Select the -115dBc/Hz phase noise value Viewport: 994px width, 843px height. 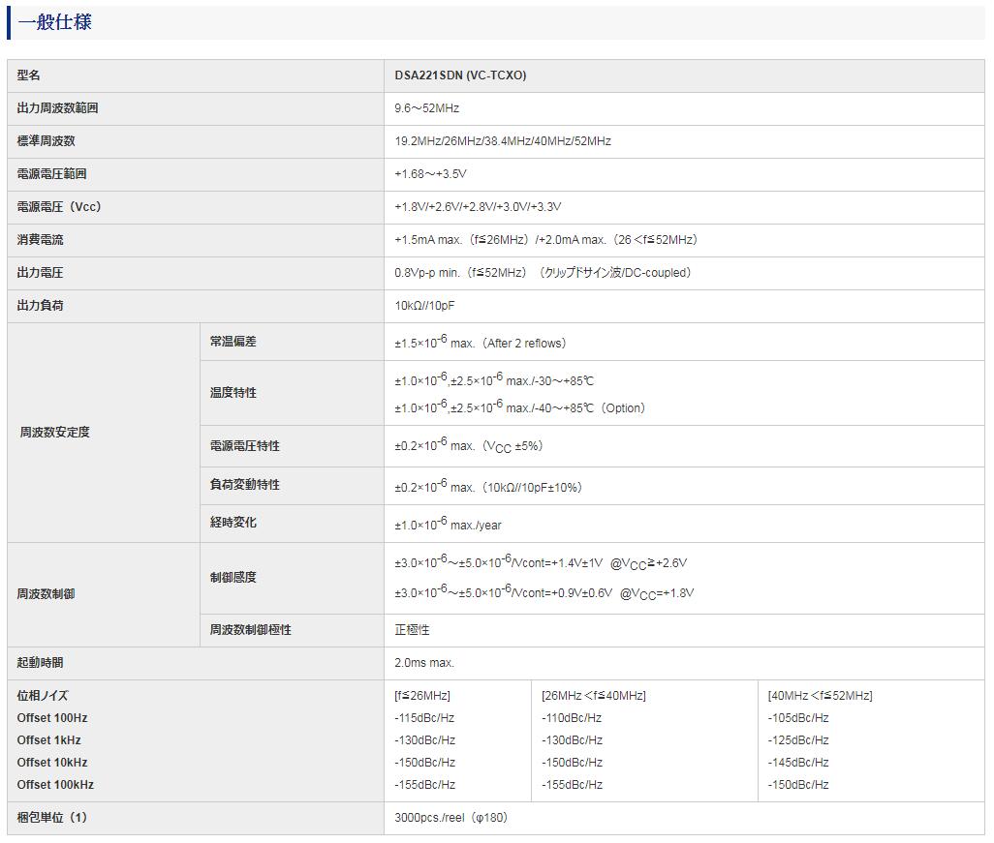[424, 717]
